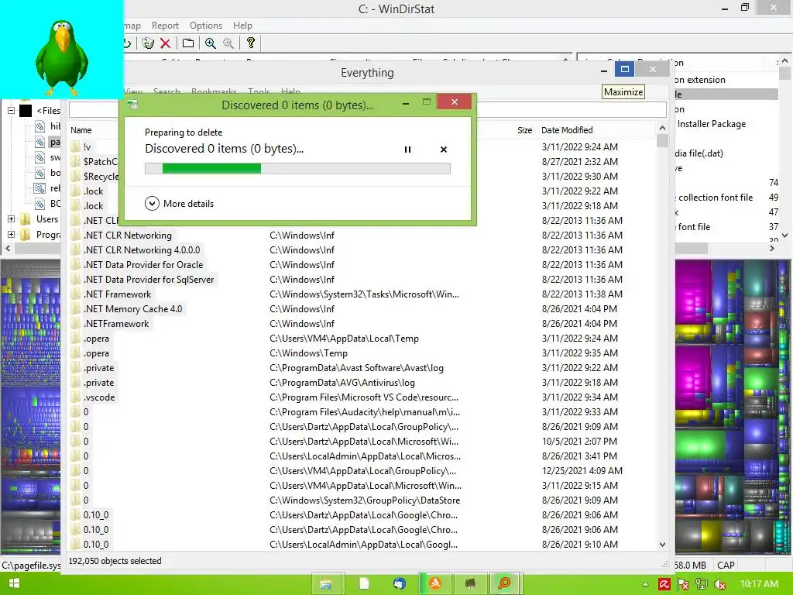Click the Users folder icon in tree

pos(26,219)
